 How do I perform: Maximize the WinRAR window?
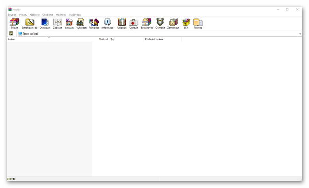tap(287, 9)
